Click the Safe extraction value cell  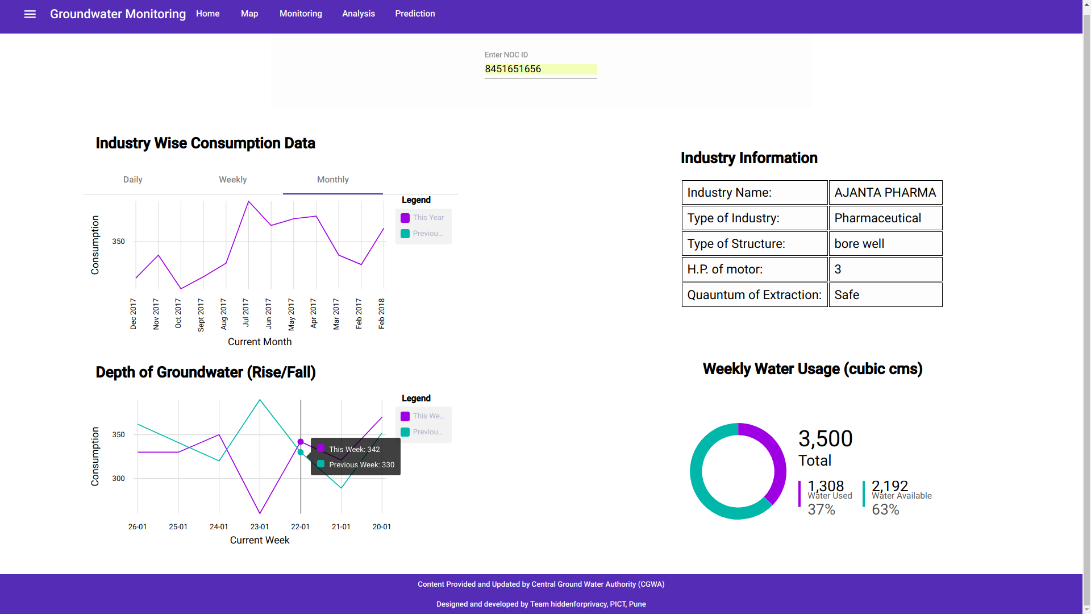coord(885,295)
